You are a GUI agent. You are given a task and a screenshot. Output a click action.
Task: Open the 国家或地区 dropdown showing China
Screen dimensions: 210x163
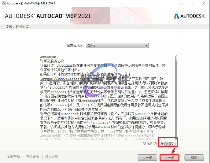[x=117, y=46]
